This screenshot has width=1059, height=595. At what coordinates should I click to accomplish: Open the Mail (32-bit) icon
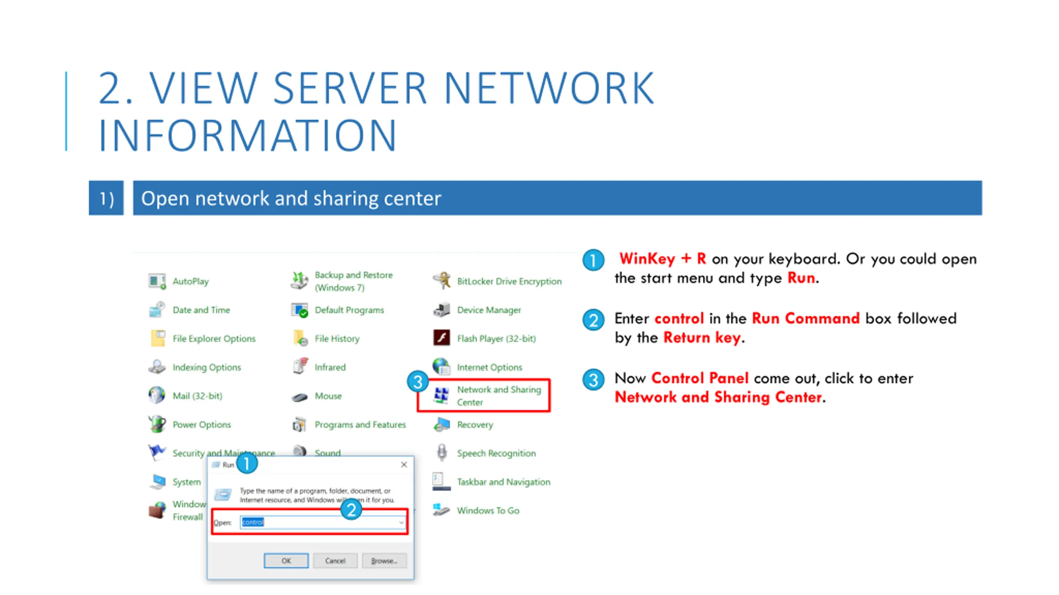click(x=157, y=395)
